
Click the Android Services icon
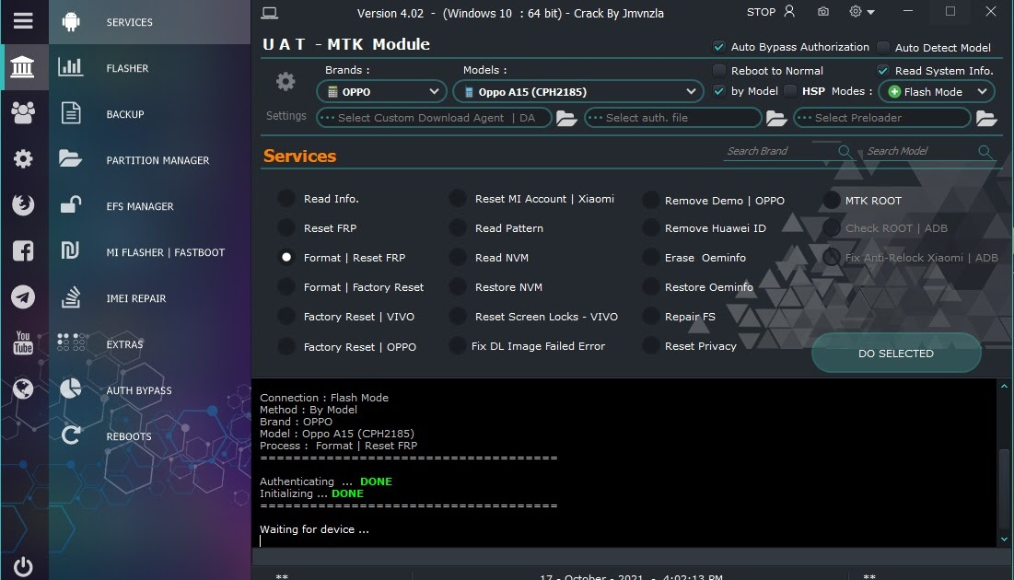click(71, 21)
